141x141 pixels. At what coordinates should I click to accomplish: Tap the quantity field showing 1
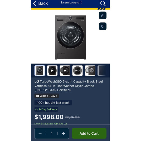52,133
